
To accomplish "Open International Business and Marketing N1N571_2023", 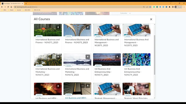I will click(48, 72).
